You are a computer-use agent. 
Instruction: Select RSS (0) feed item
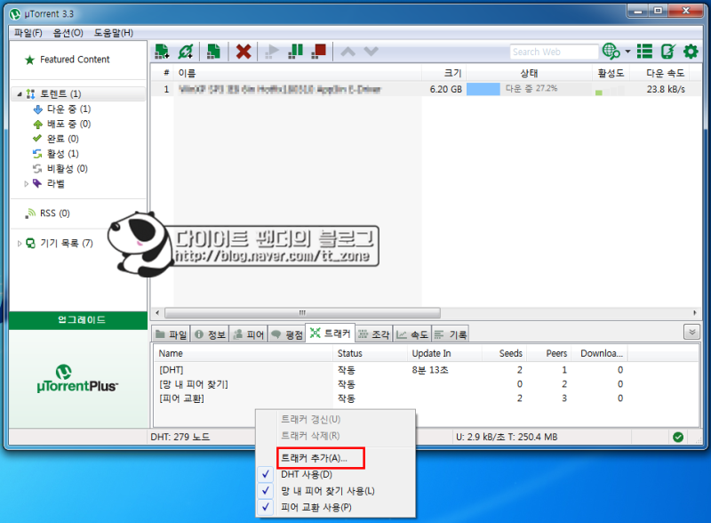(55, 213)
